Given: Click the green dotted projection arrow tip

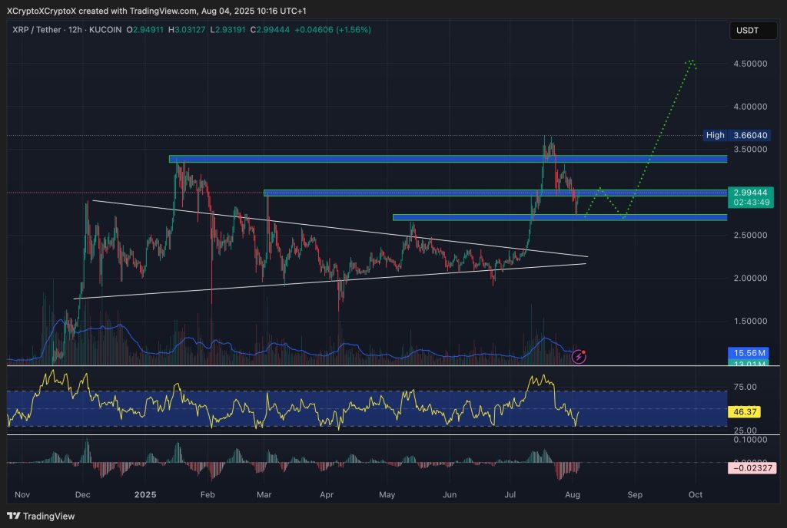Looking at the screenshot, I should pyautogui.click(x=692, y=61).
